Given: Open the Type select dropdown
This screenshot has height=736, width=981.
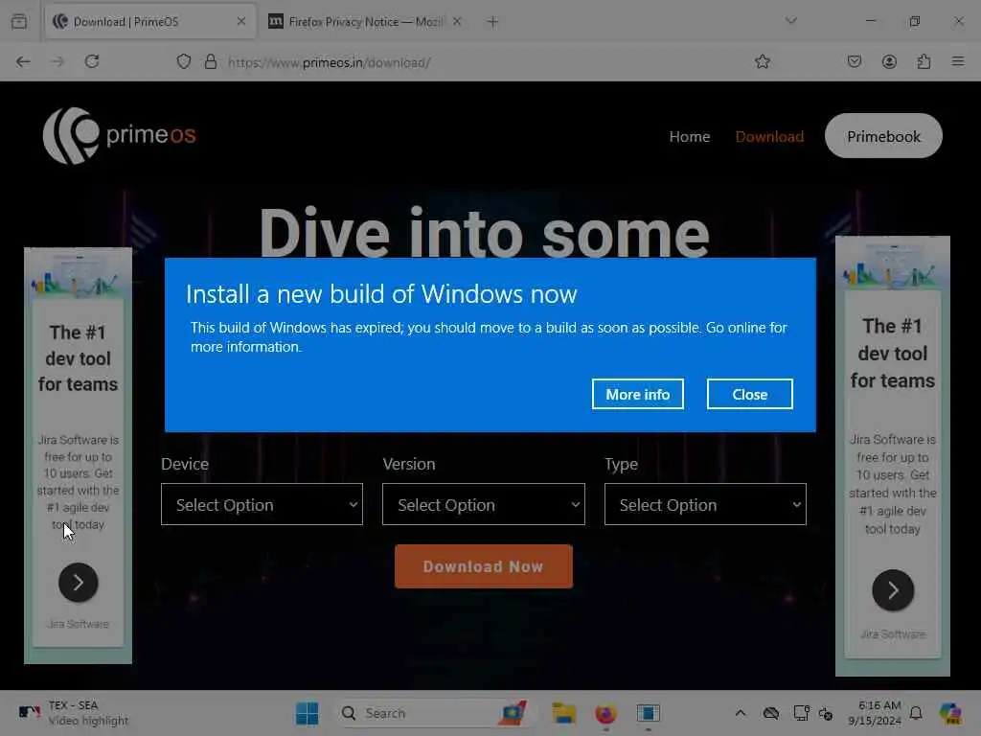Looking at the screenshot, I should (705, 504).
